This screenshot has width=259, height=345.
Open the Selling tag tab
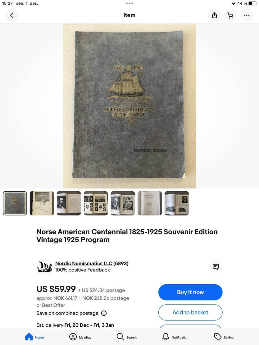(224, 337)
